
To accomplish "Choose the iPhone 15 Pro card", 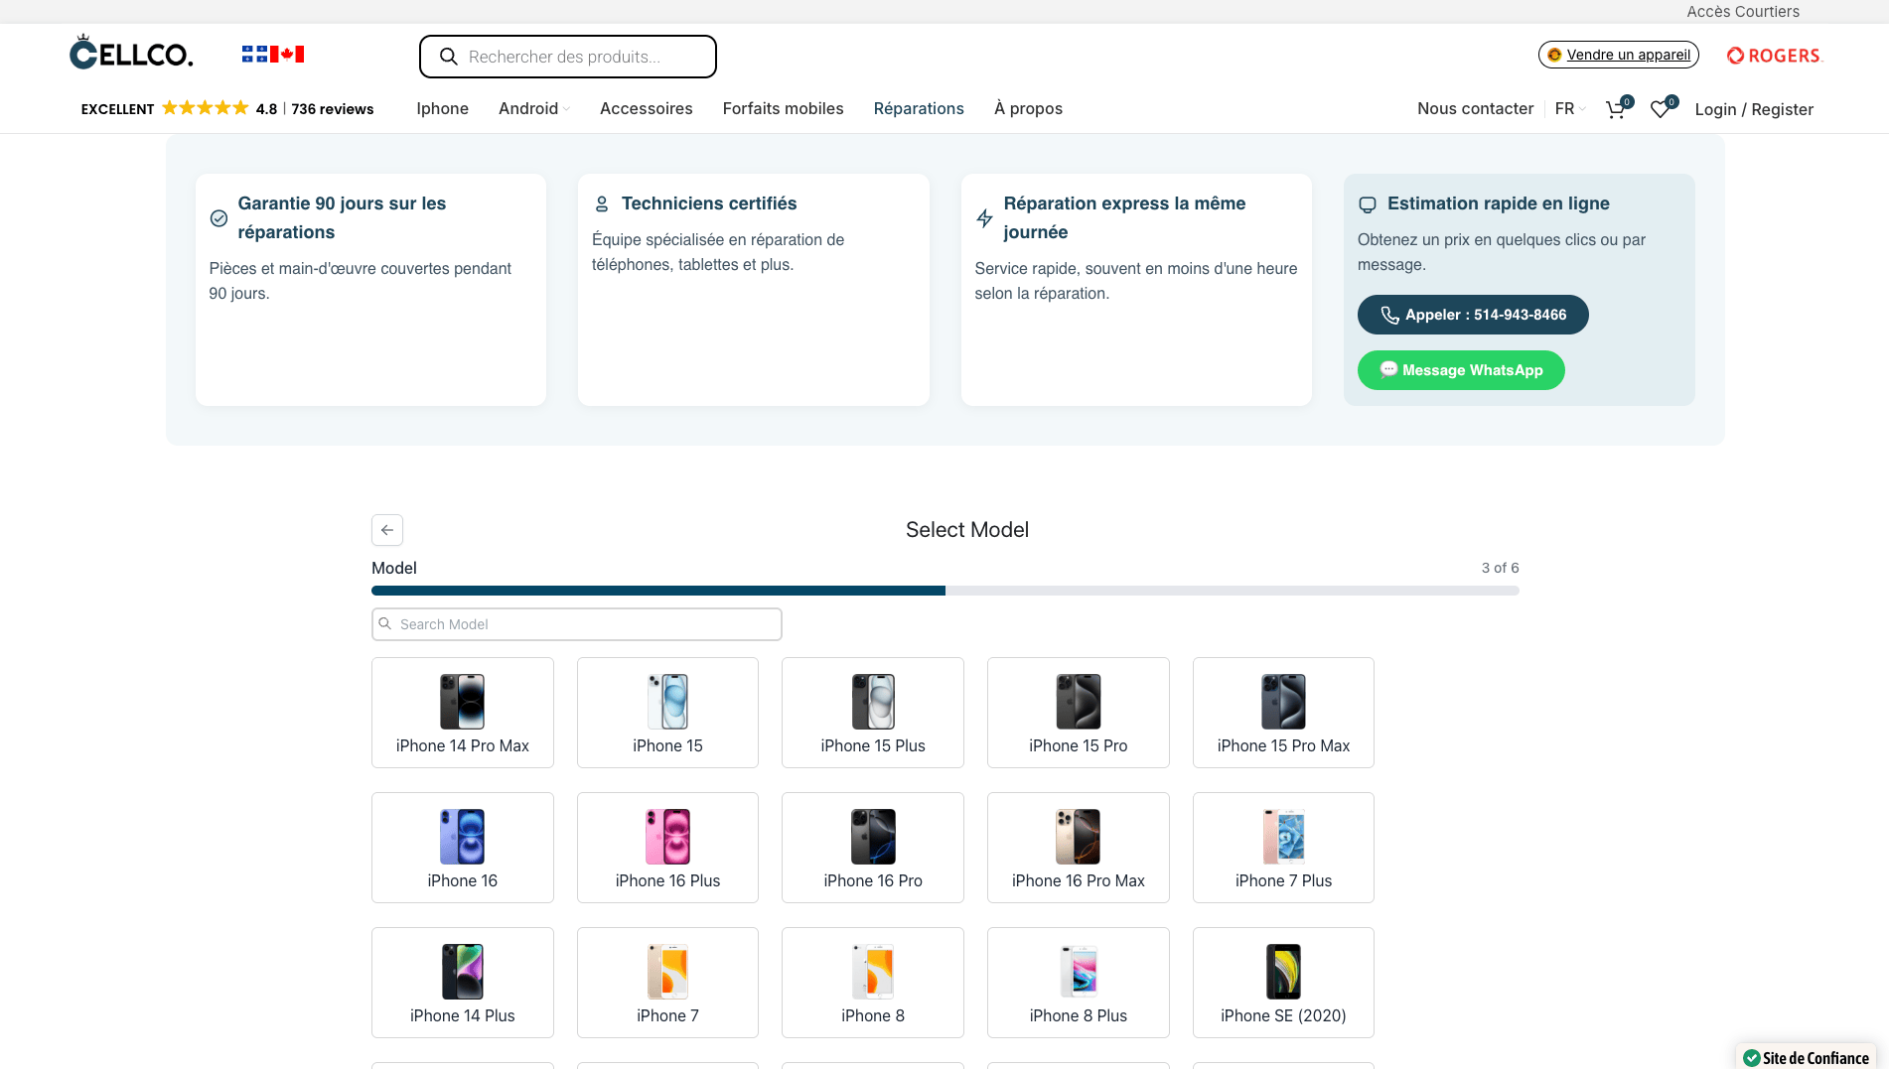I will pyautogui.click(x=1079, y=713).
